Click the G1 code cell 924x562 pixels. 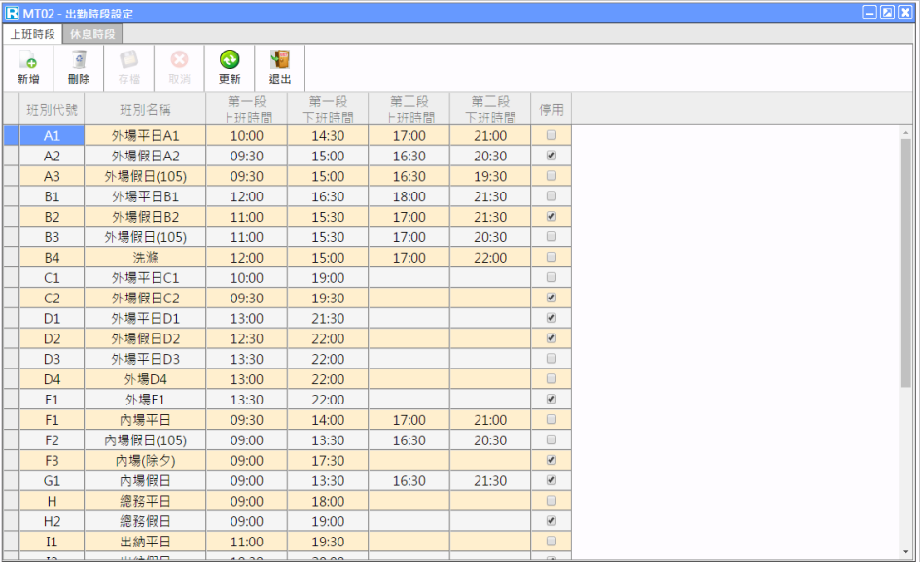[52, 480]
